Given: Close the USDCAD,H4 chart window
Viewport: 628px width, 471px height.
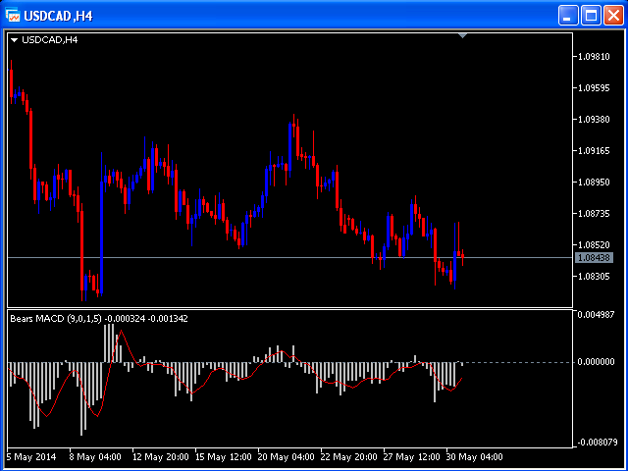Looking at the screenshot, I should (x=614, y=16).
